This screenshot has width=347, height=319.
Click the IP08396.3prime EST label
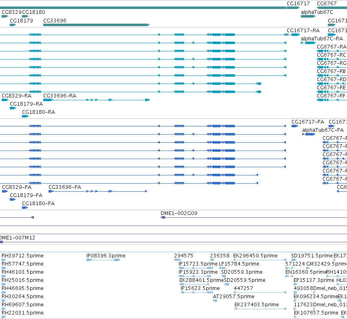pos(106,256)
